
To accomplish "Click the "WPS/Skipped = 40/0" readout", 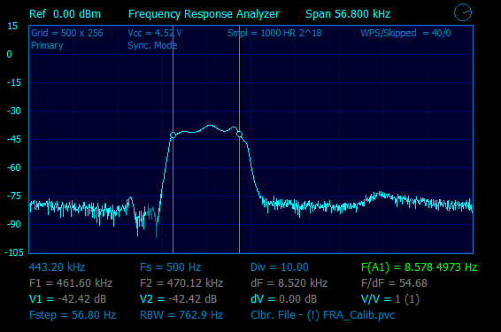I will coord(405,33).
